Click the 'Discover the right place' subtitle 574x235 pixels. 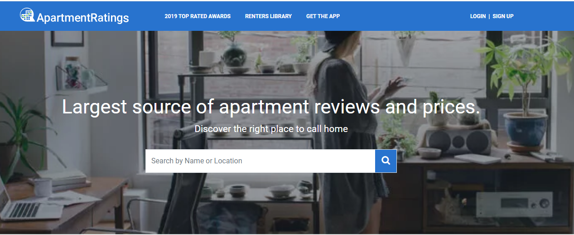click(x=271, y=129)
